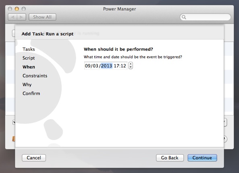Click the Go Back button
Screen dimensions: 239x173
[170, 158]
